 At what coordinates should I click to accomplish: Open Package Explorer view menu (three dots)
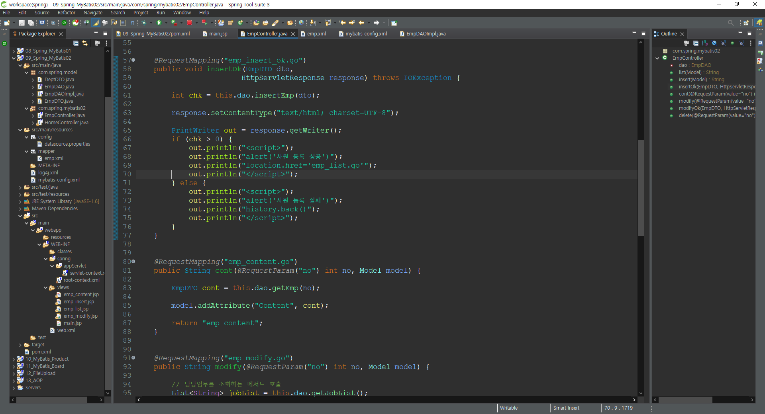pos(106,43)
